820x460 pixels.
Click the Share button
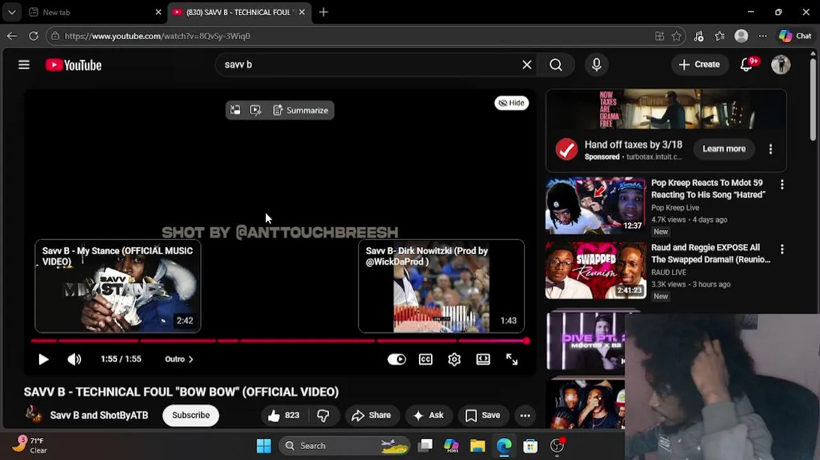(371, 415)
